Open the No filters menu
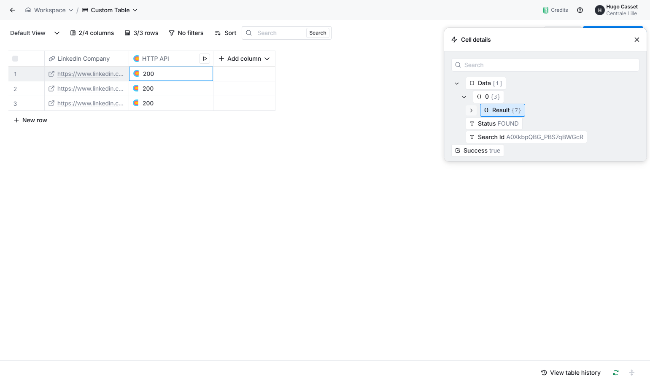The width and height of the screenshot is (650, 384). pyautogui.click(x=186, y=33)
